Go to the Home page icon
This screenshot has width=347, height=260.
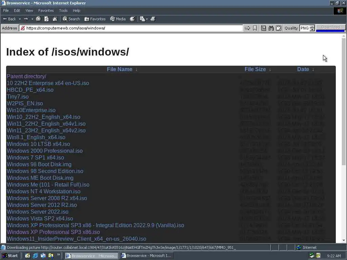tap(55, 19)
